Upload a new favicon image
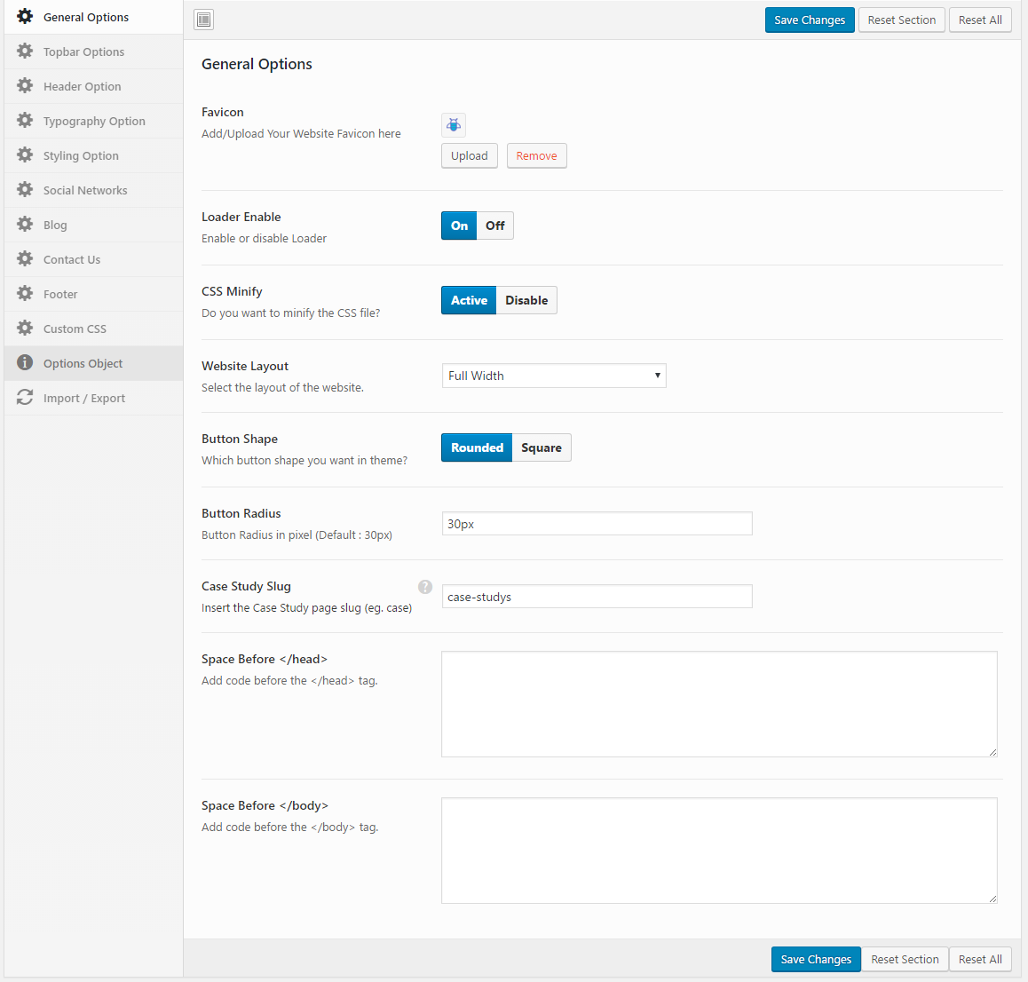Viewport: 1028px width, 982px height. [469, 155]
